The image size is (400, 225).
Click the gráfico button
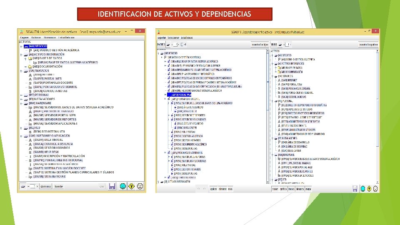pyautogui.click(x=283, y=189)
